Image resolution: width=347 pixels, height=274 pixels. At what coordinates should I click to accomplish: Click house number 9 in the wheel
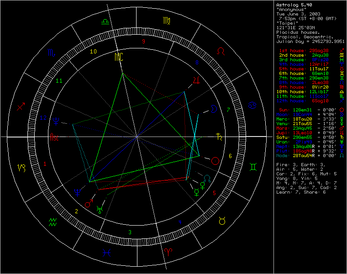[x=143, y=42]
